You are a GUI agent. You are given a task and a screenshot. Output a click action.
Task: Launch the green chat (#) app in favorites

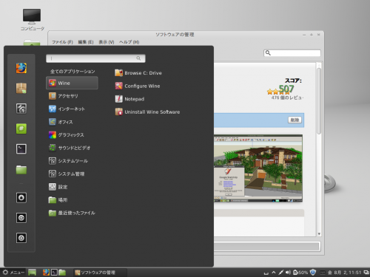(x=21, y=129)
